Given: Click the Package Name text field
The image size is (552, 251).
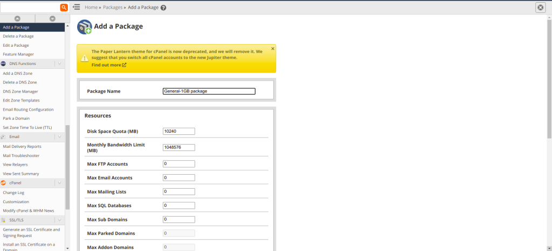Looking at the screenshot, I should click(209, 91).
